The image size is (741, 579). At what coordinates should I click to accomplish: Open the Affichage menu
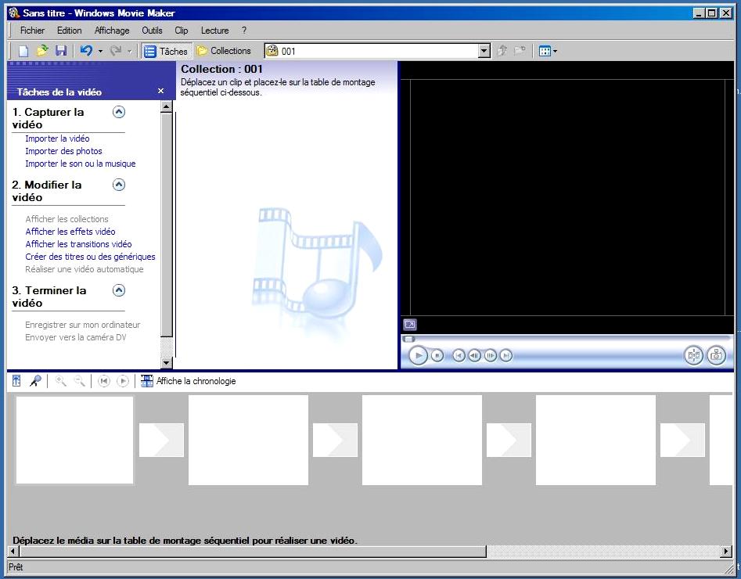pos(112,31)
